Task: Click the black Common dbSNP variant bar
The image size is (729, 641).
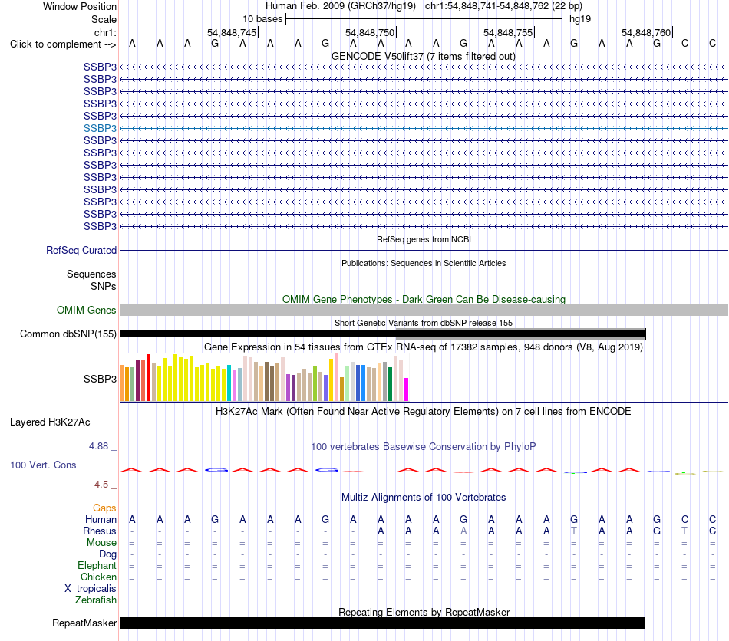Action: click(x=383, y=334)
